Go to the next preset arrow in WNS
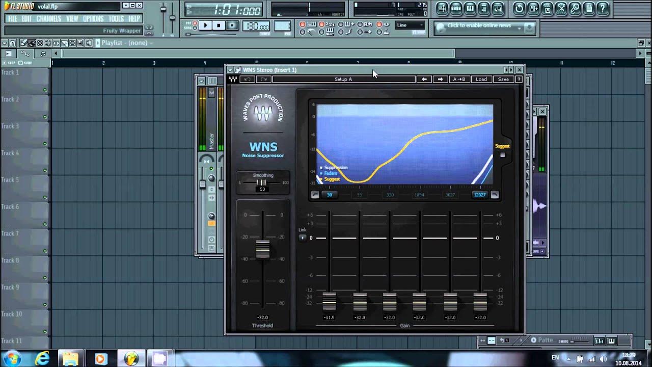The image size is (652, 367). coord(441,79)
